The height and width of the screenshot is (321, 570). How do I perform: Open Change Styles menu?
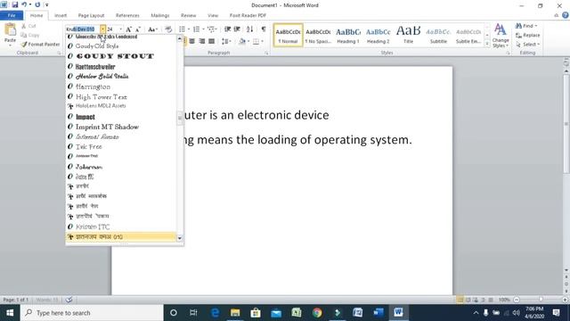[x=501, y=36]
